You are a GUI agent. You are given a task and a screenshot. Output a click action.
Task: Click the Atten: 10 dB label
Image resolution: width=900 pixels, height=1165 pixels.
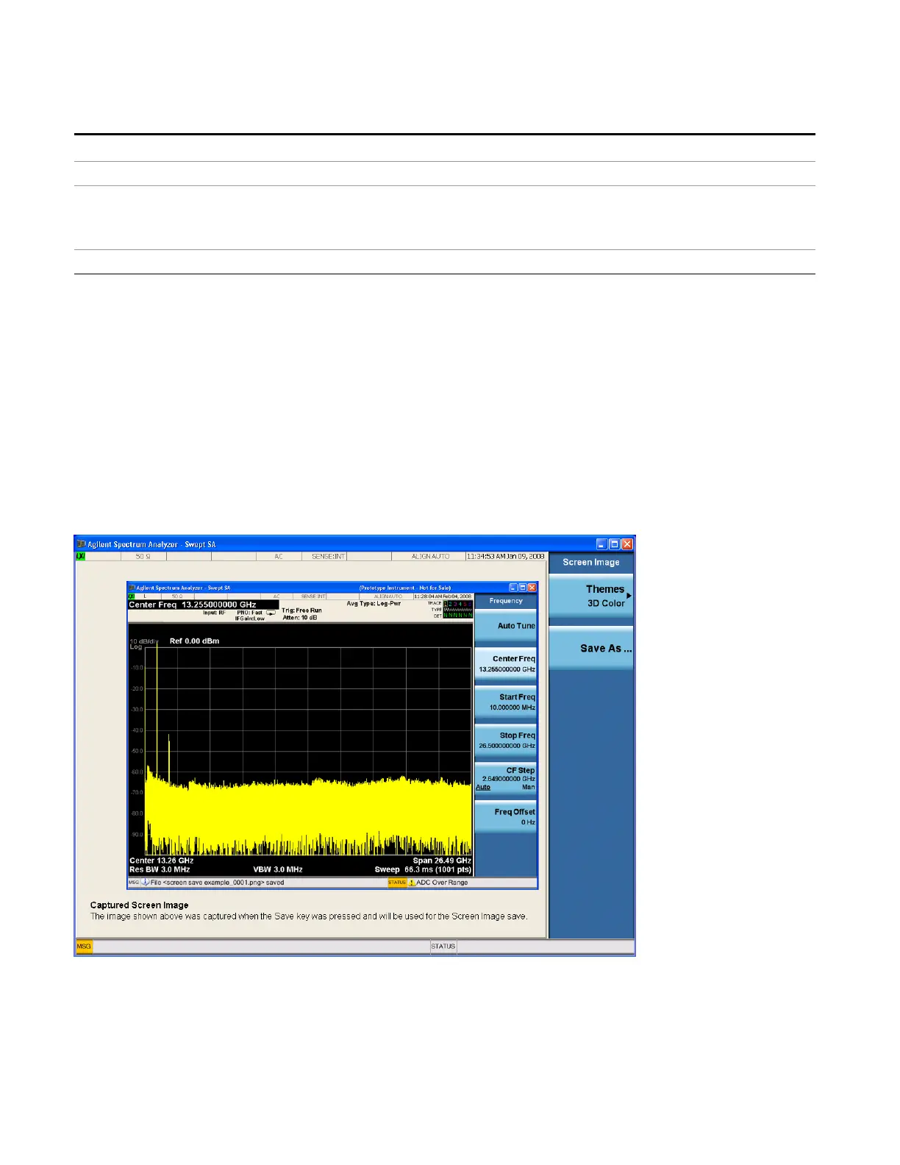click(300, 618)
